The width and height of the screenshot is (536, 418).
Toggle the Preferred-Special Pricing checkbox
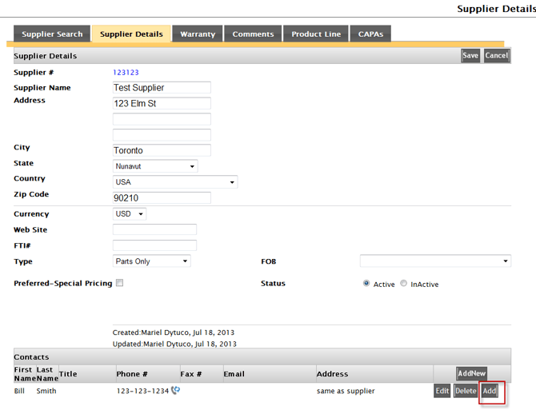pyautogui.click(x=119, y=283)
